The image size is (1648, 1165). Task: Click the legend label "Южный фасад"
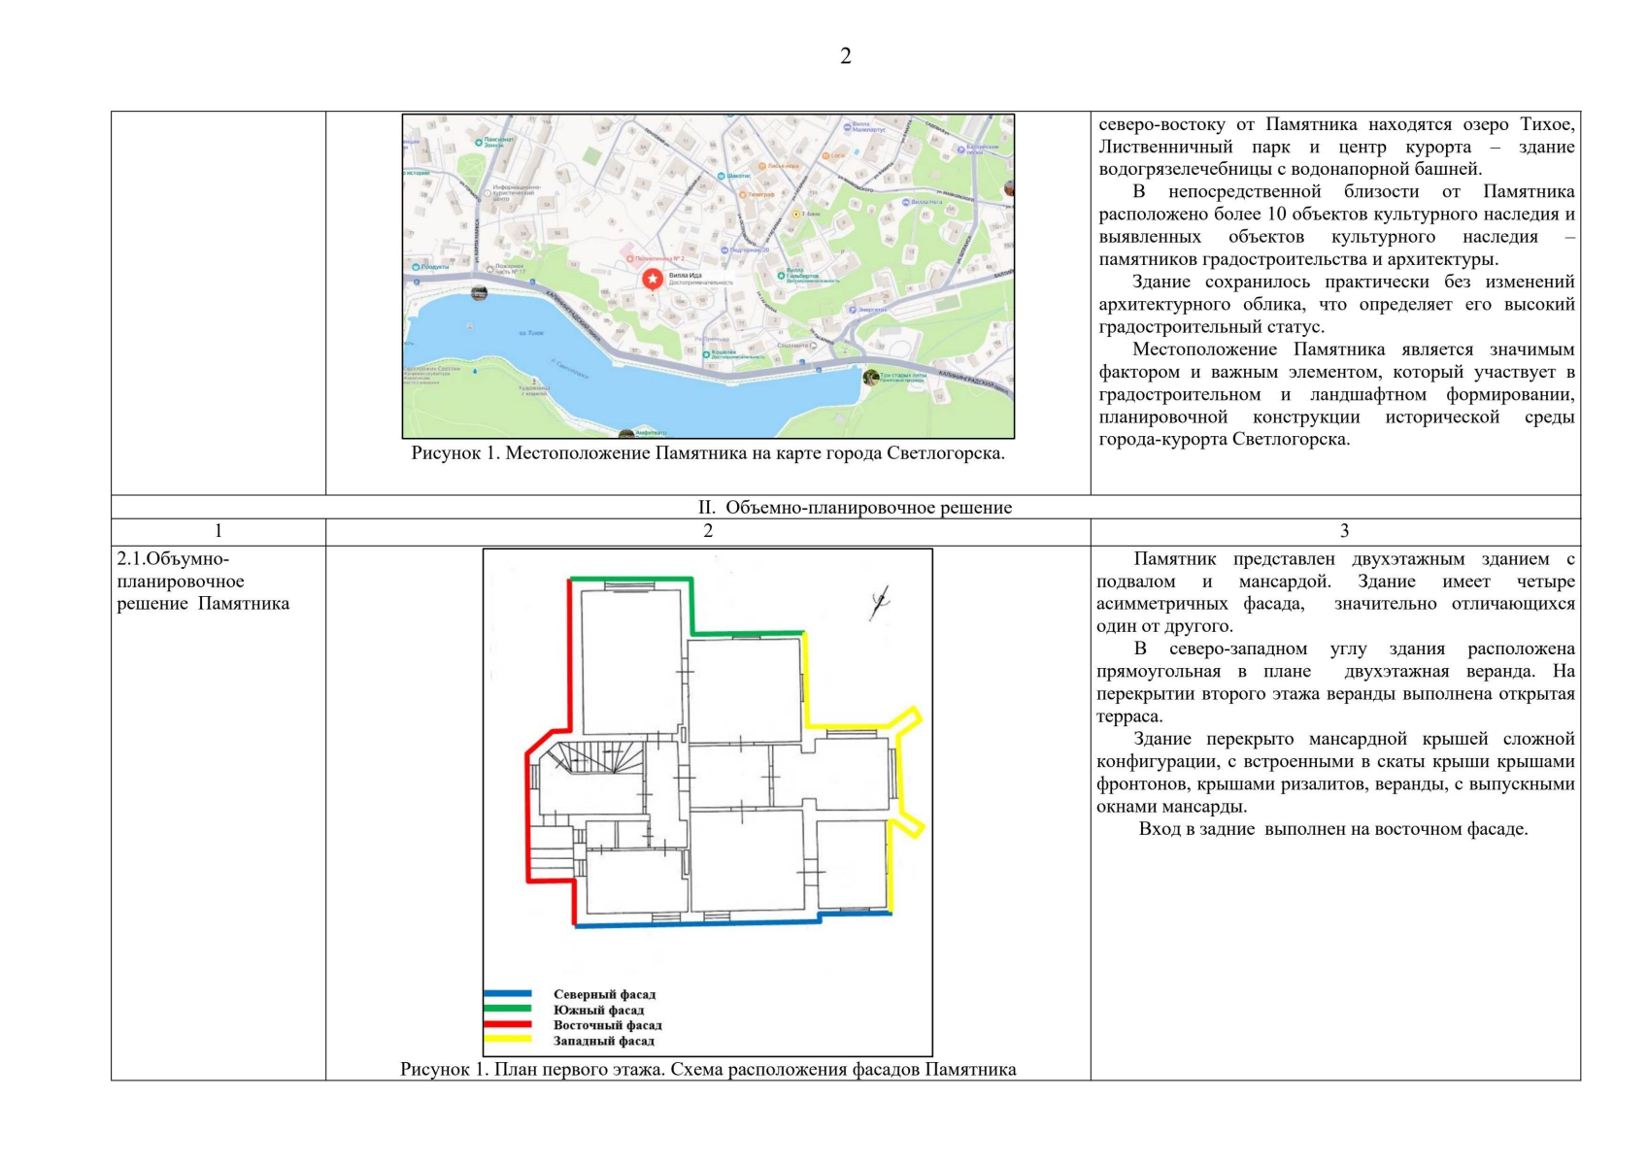click(598, 1010)
